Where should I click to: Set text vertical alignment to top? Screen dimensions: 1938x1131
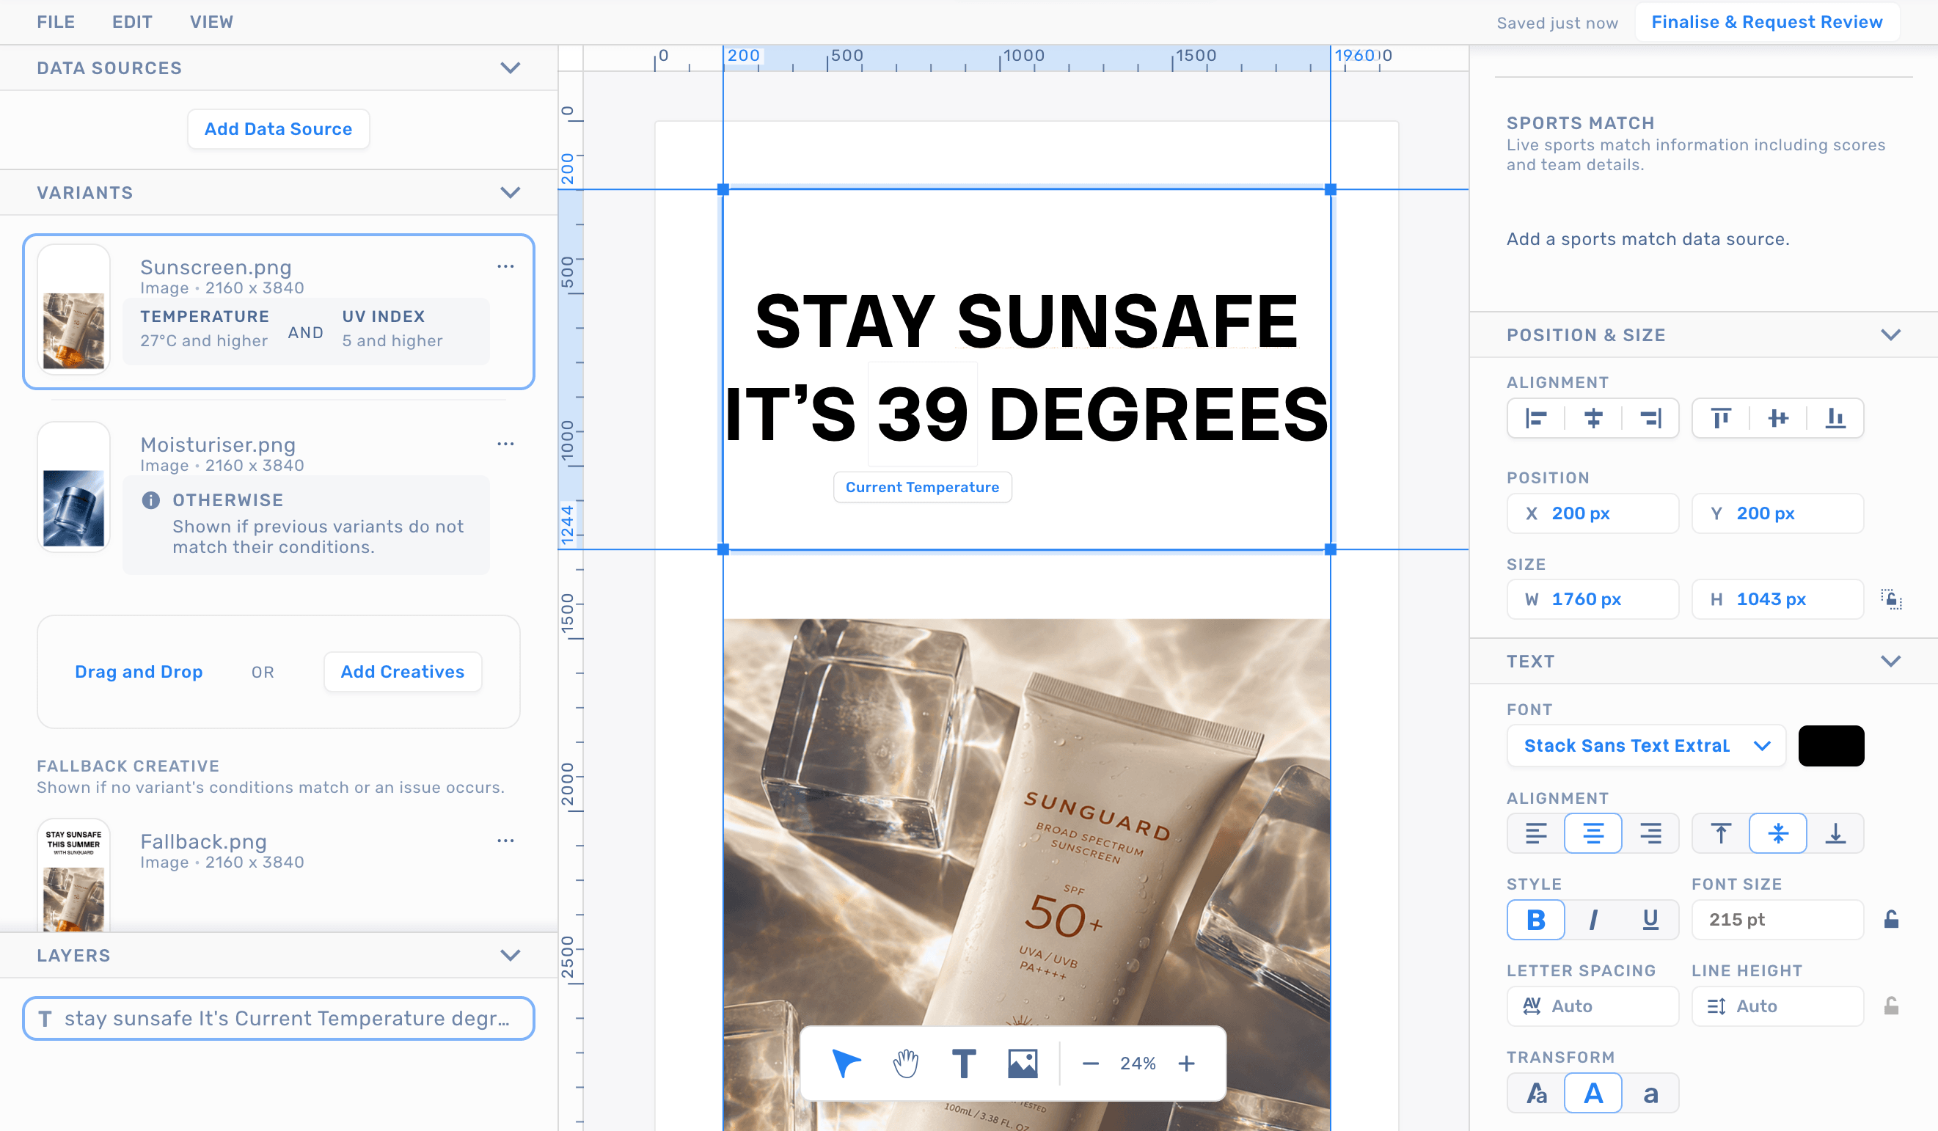(1721, 833)
